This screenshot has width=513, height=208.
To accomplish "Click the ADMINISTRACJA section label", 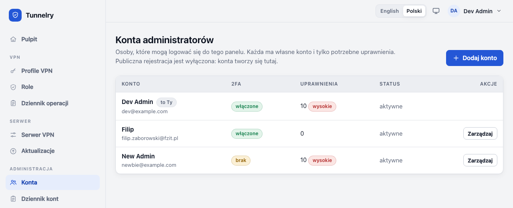I will (x=31, y=169).
